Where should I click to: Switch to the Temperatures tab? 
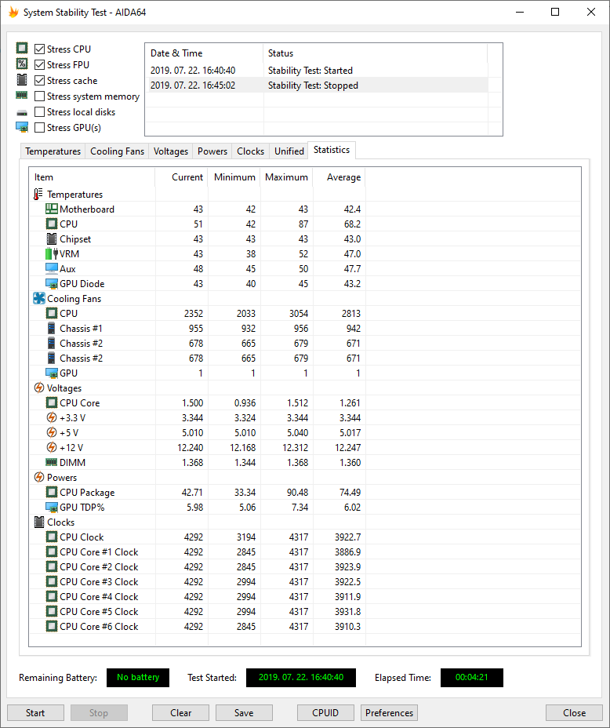click(53, 151)
